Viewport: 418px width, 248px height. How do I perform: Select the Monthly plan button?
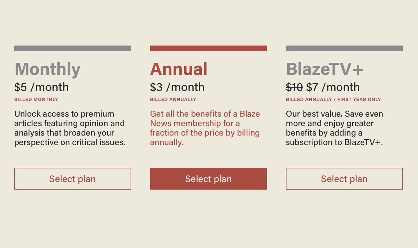click(72, 179)
